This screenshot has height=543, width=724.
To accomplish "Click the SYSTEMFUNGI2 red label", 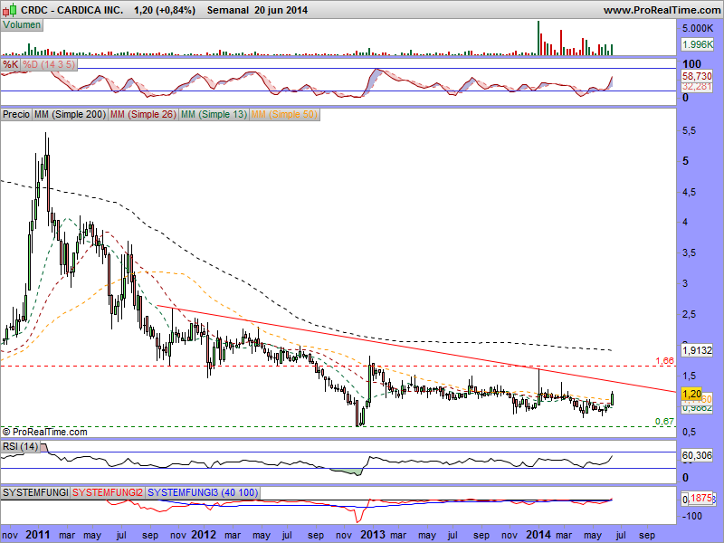I will click(x=108, y=491).
